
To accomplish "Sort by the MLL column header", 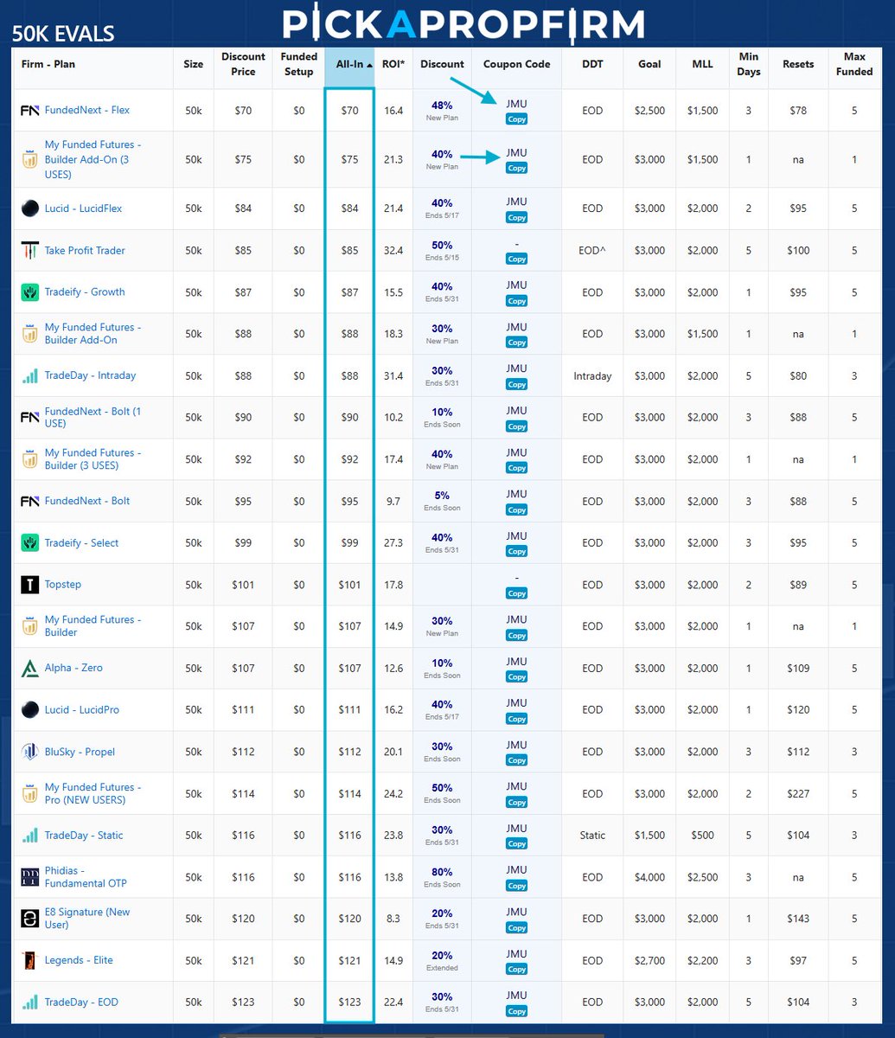I will click(702, 64).
